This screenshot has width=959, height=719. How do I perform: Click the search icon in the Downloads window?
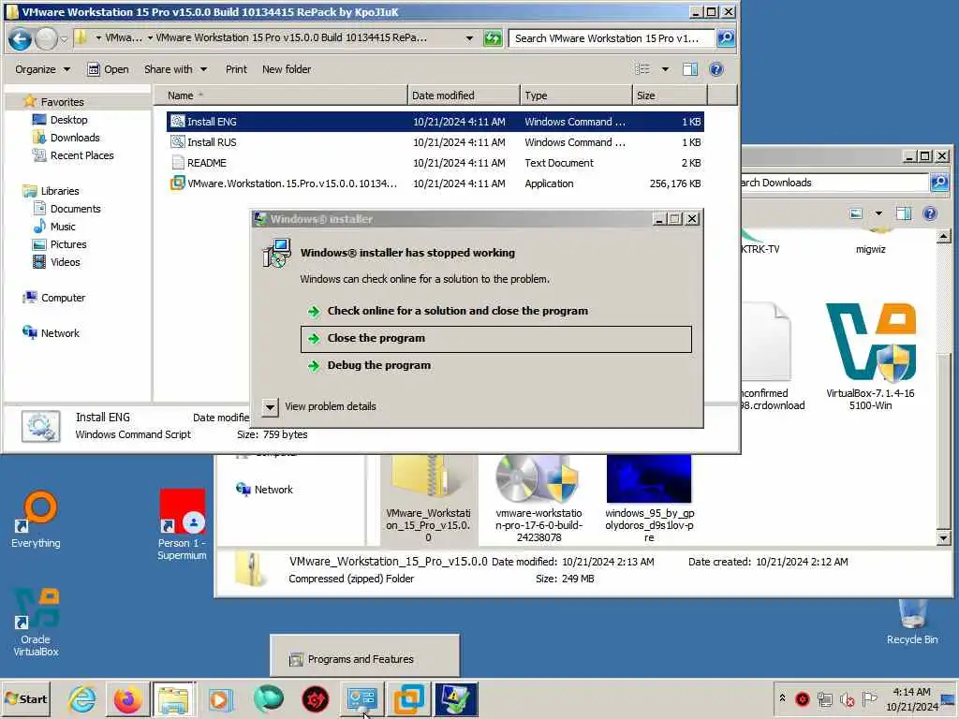938,183
